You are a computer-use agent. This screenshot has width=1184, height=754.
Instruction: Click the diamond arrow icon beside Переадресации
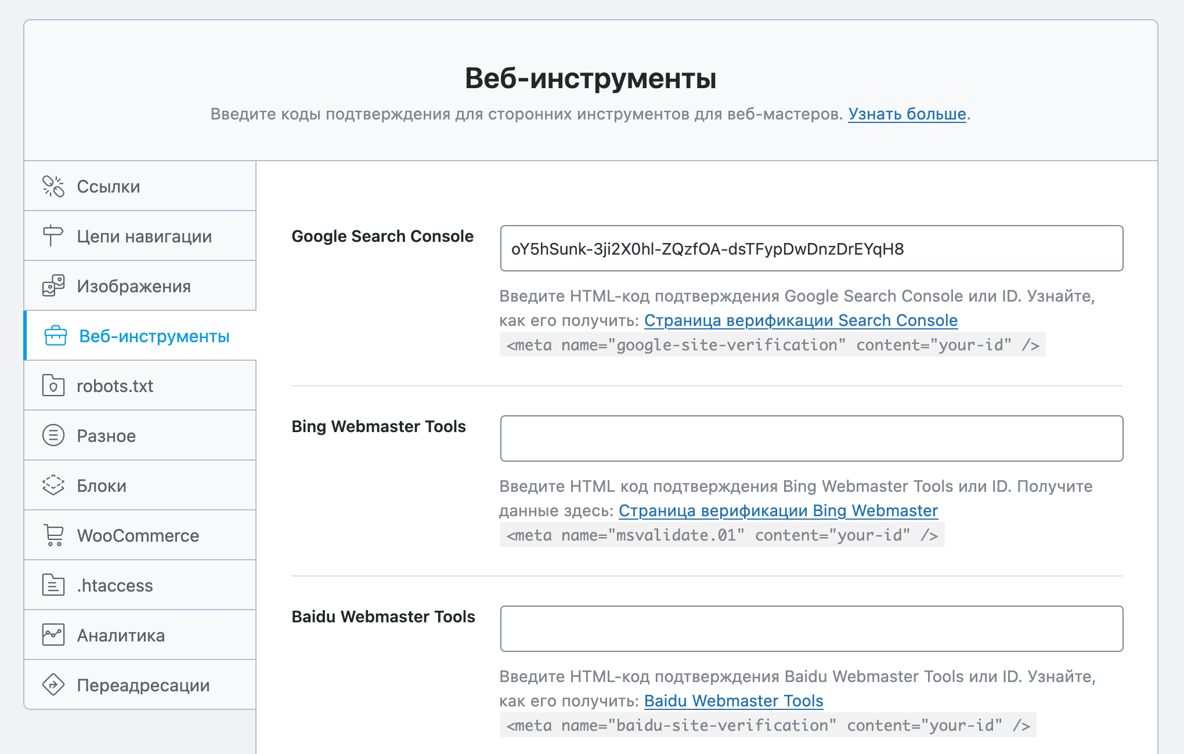coord(53,685)
